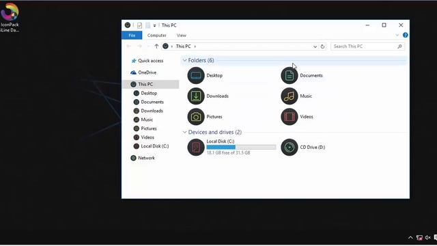
Task: Open the Downloads folder arrow icon
Action: click(x=196, y=96)
